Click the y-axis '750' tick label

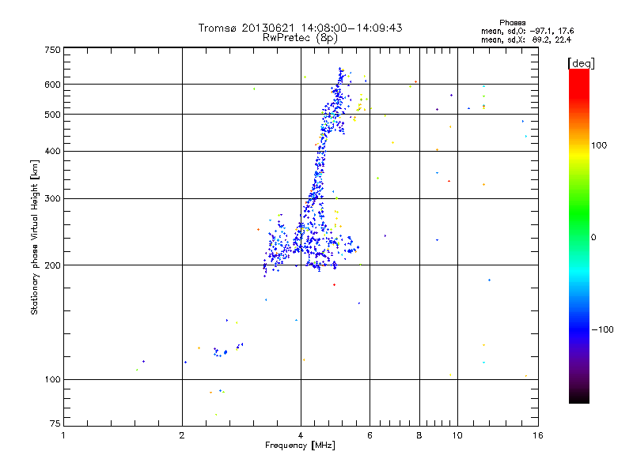tap(52, 50)
